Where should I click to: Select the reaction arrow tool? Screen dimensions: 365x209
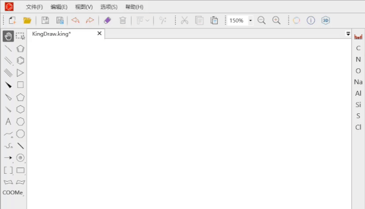pyautogui.click(x=8, y=158)
